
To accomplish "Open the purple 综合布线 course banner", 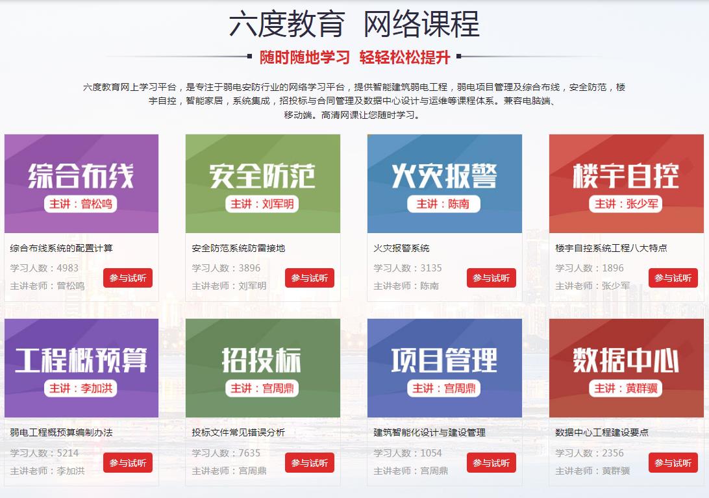I will (81, 184).
